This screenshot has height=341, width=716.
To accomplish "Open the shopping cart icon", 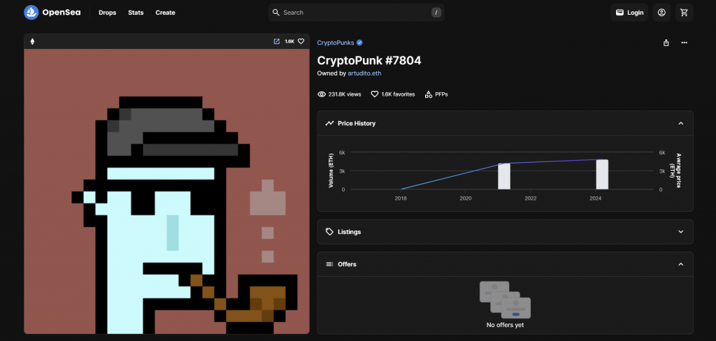I will click(x=684, y=13).
